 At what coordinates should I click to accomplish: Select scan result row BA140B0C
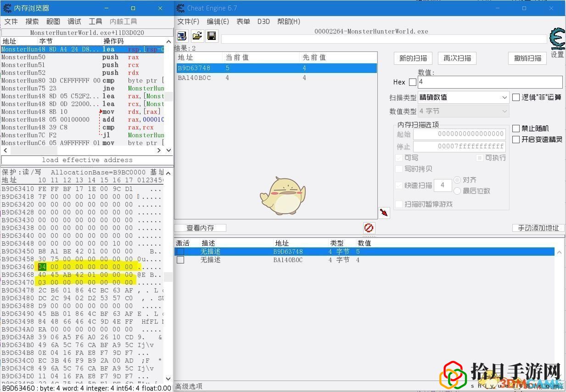277,78
